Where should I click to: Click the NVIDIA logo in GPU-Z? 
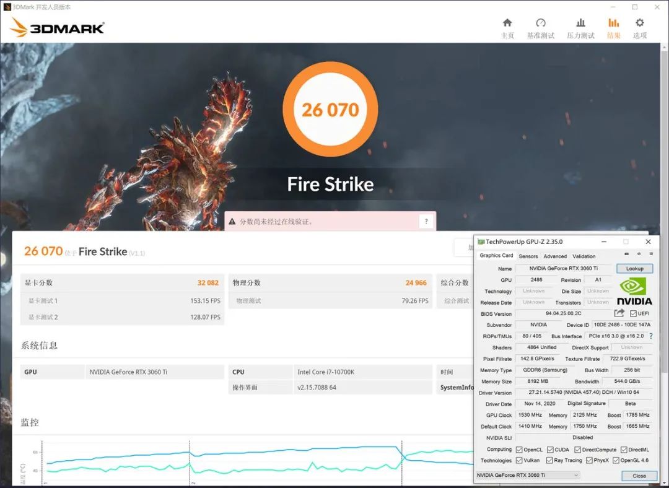tap(634, 292)
